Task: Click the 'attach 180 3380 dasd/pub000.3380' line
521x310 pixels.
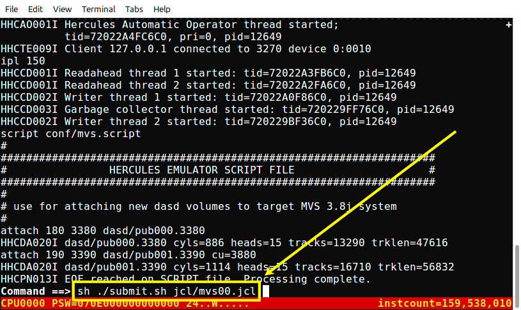Action: click(103, 230)
